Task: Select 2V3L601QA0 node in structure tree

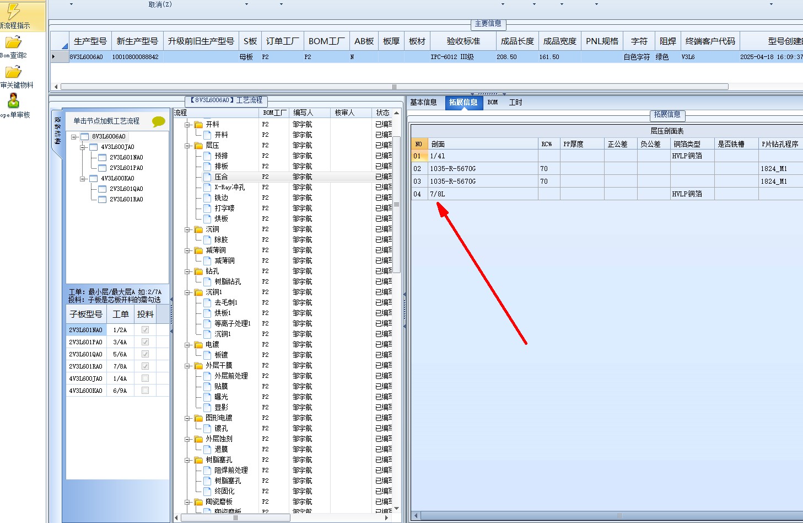Action: 126,189
